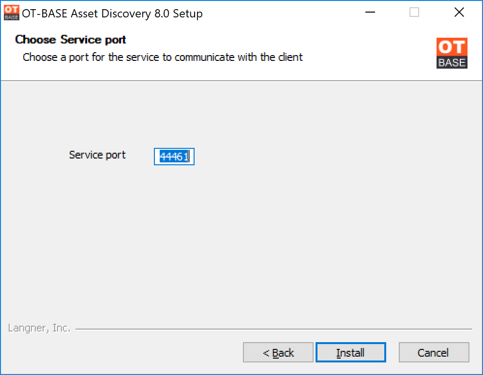Screen dimensions: 483x375
Task: Click the OT-BASE icon in the title bar
Action: (x=12, y=13)
